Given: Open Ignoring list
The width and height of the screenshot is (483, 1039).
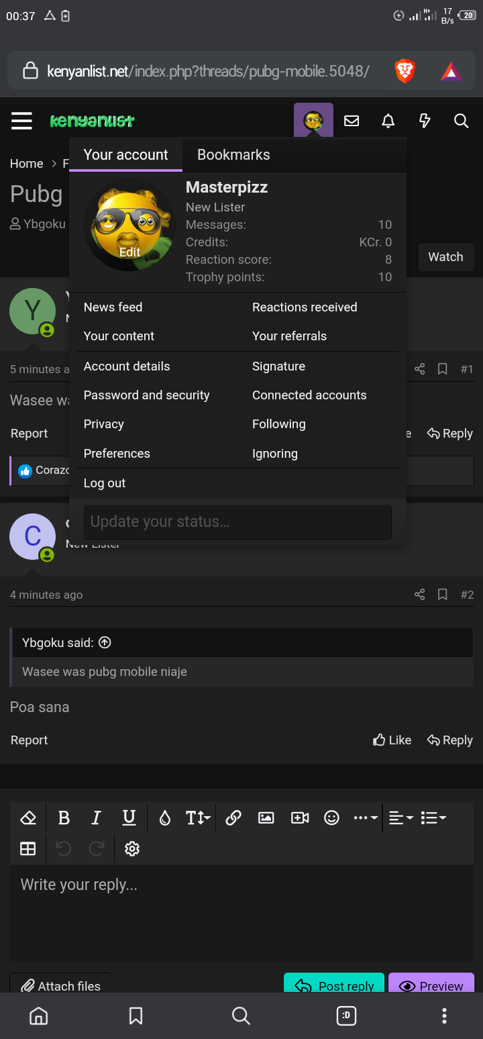Looking at the screenshot, I should pos(274,453).
